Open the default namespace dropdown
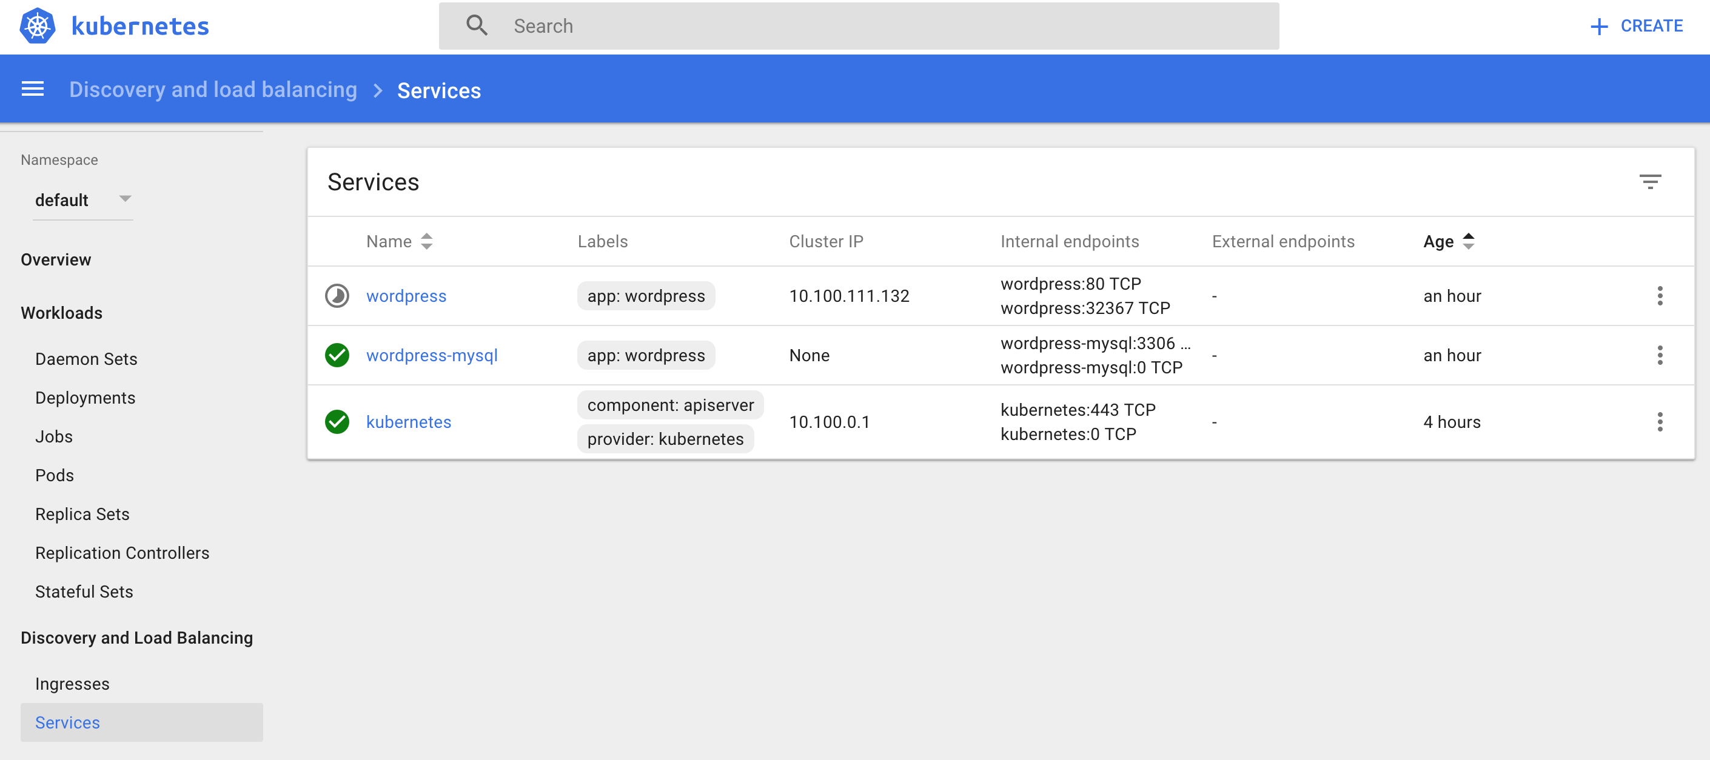 [x=83, y=200]
